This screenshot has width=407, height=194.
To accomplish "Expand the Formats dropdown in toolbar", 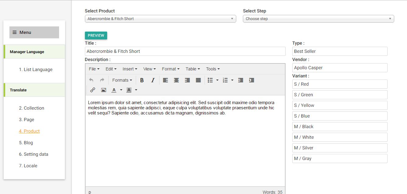I will tap(122, 80).
